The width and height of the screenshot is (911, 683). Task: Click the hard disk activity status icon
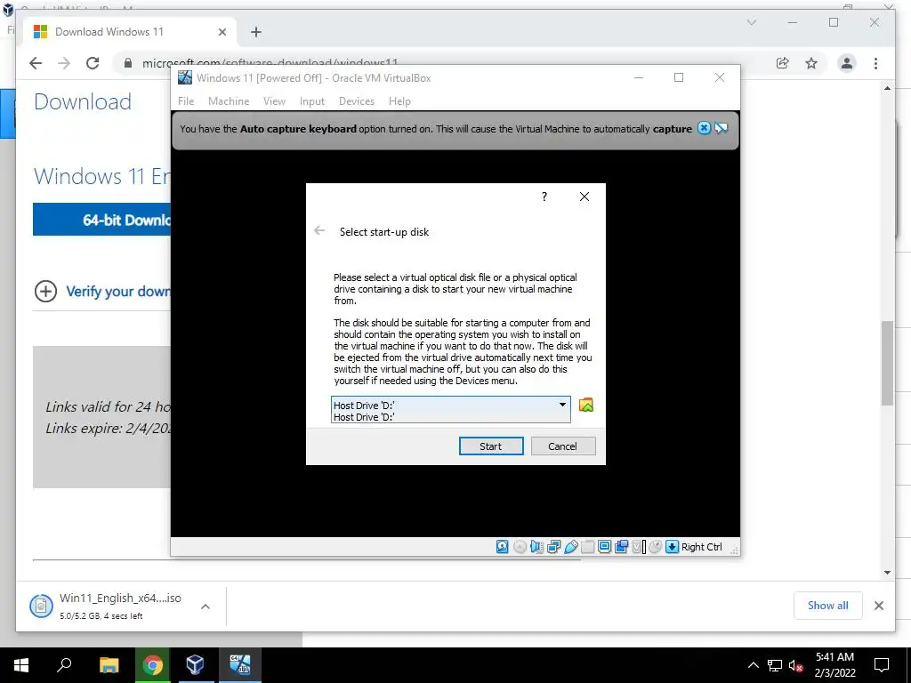pos(503,547)
